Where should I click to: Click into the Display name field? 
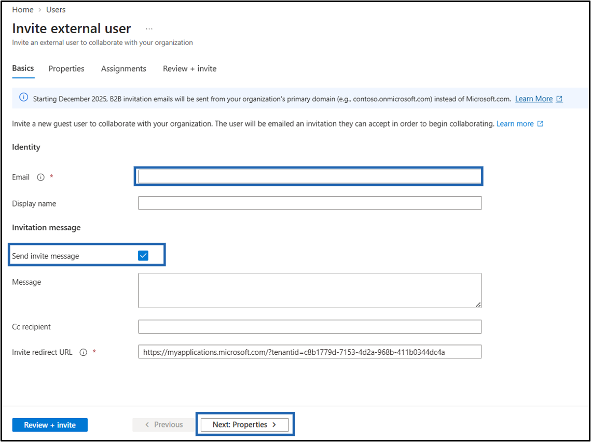(x=310, y=203)
